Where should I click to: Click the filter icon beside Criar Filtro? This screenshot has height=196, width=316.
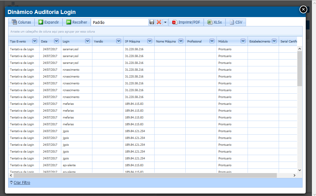pos(11,183)
